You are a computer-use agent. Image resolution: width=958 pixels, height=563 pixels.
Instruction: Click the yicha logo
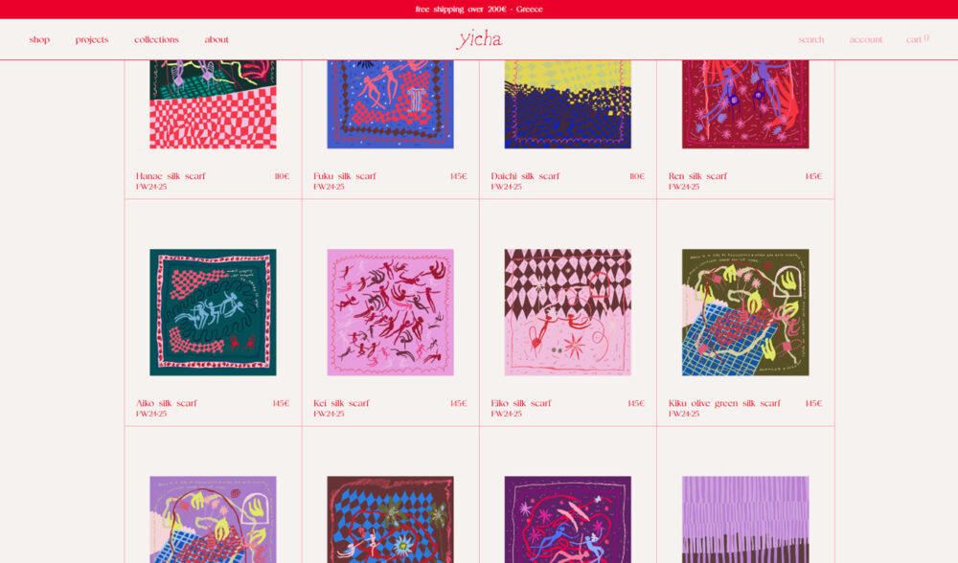pyautogui.click(x=480, y=39)
